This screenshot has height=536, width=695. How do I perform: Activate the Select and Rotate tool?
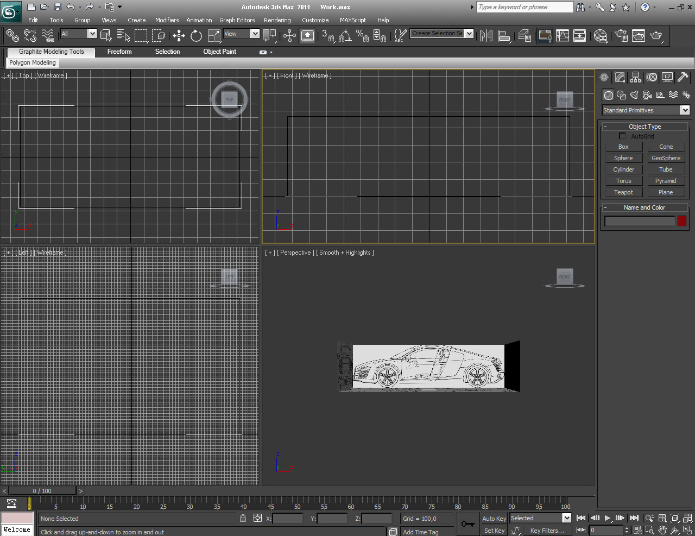point(196,36)
